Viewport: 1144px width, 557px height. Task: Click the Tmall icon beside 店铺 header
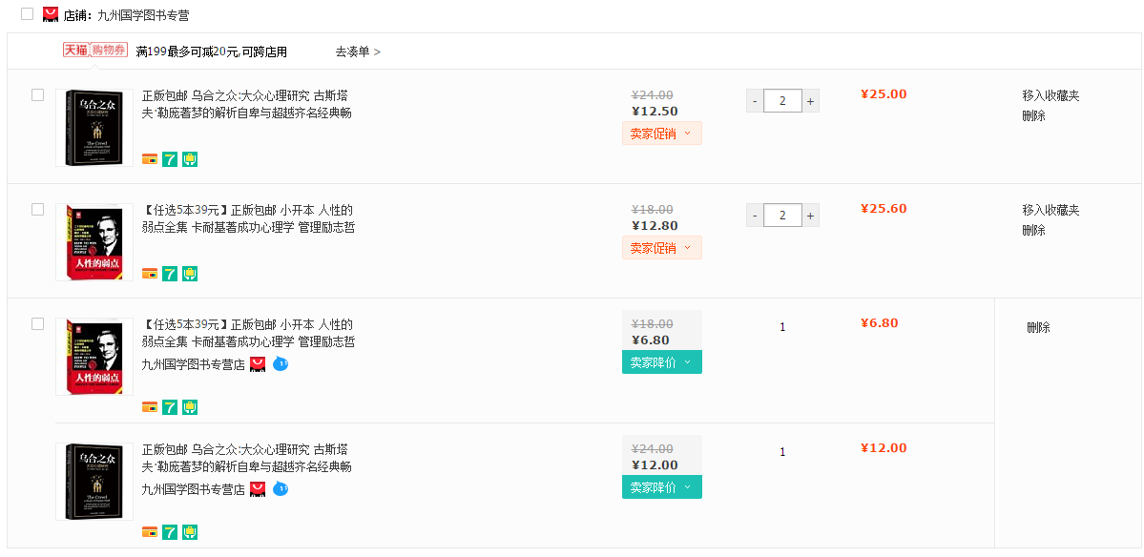[x=51, y=14]
